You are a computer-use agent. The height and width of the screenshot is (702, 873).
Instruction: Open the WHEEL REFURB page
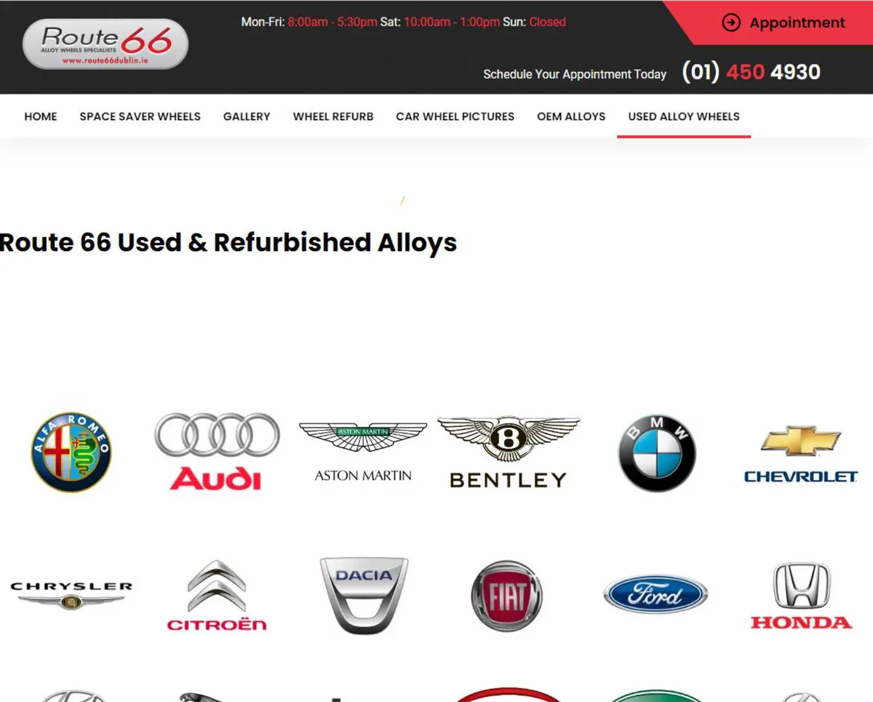(x=332, y=116)
